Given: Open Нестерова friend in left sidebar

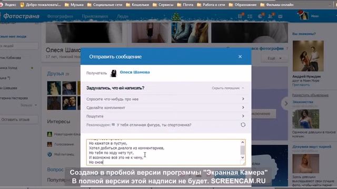Looking at the screenshot, I should (x=14, y=98).
